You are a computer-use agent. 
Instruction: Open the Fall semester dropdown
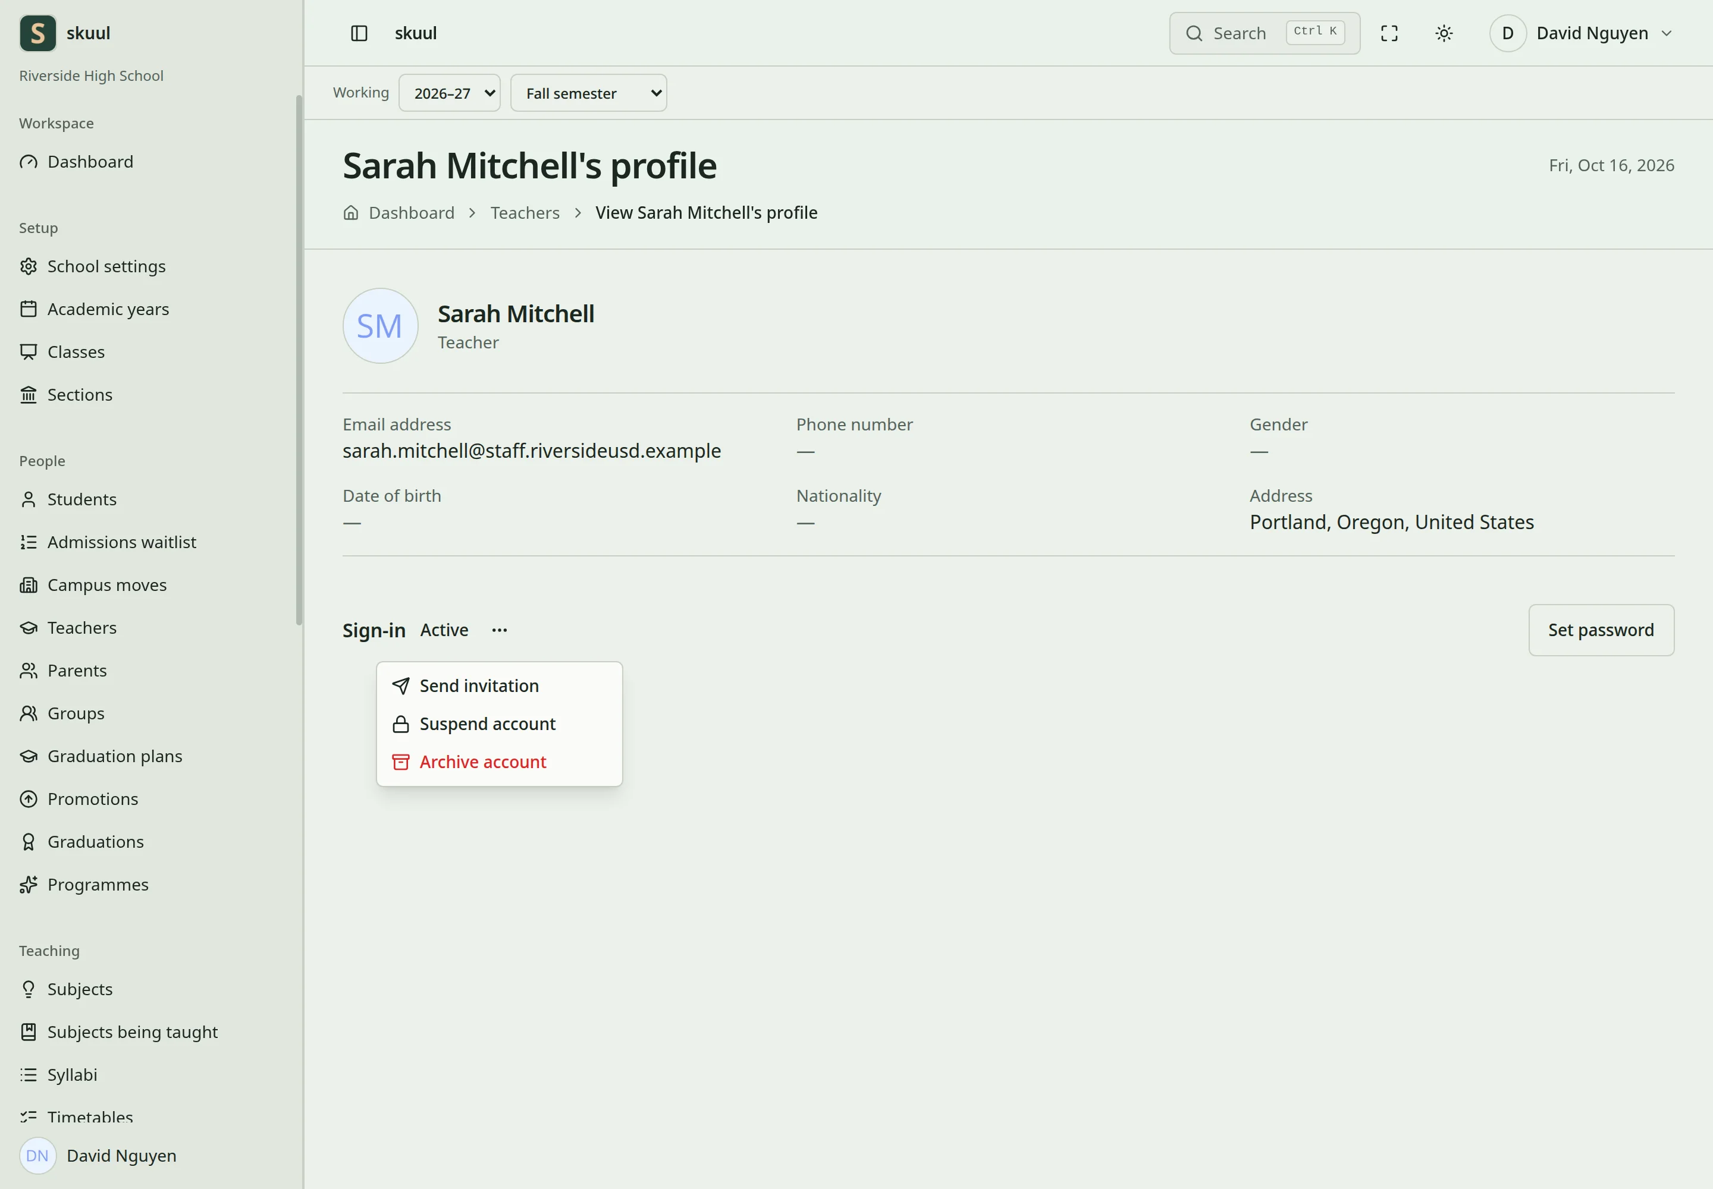coord(589,93)
